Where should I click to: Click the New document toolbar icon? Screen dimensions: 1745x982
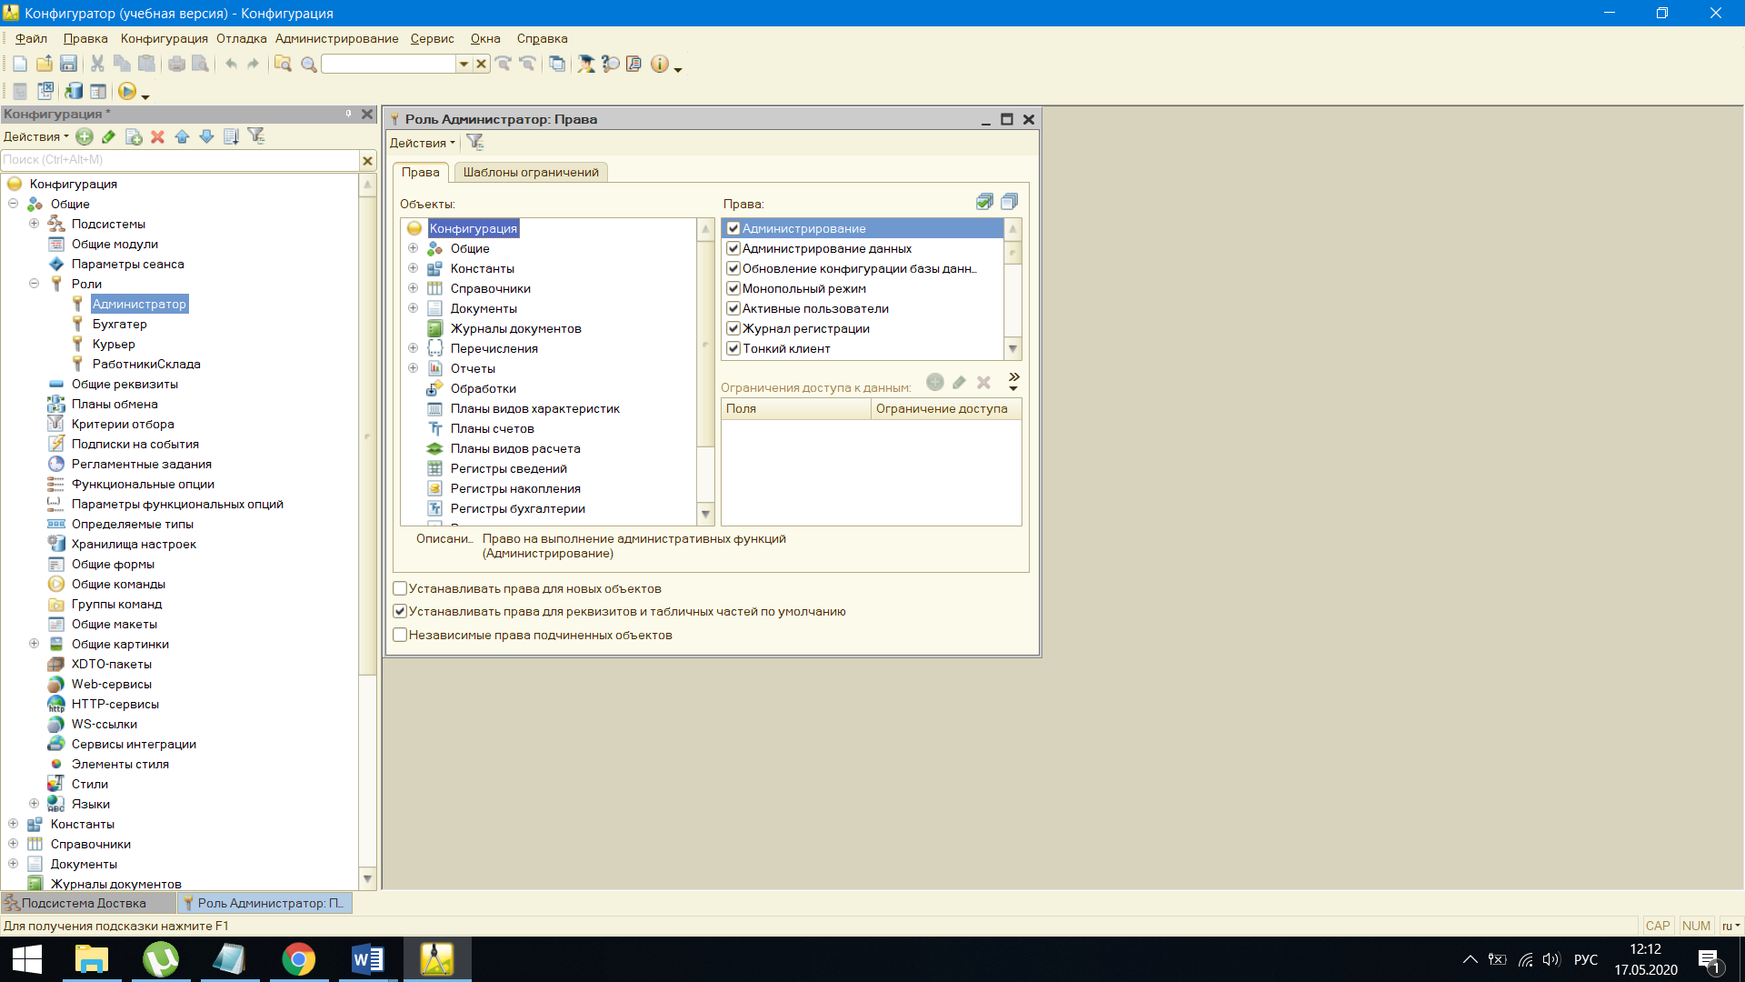click(20, 64)
